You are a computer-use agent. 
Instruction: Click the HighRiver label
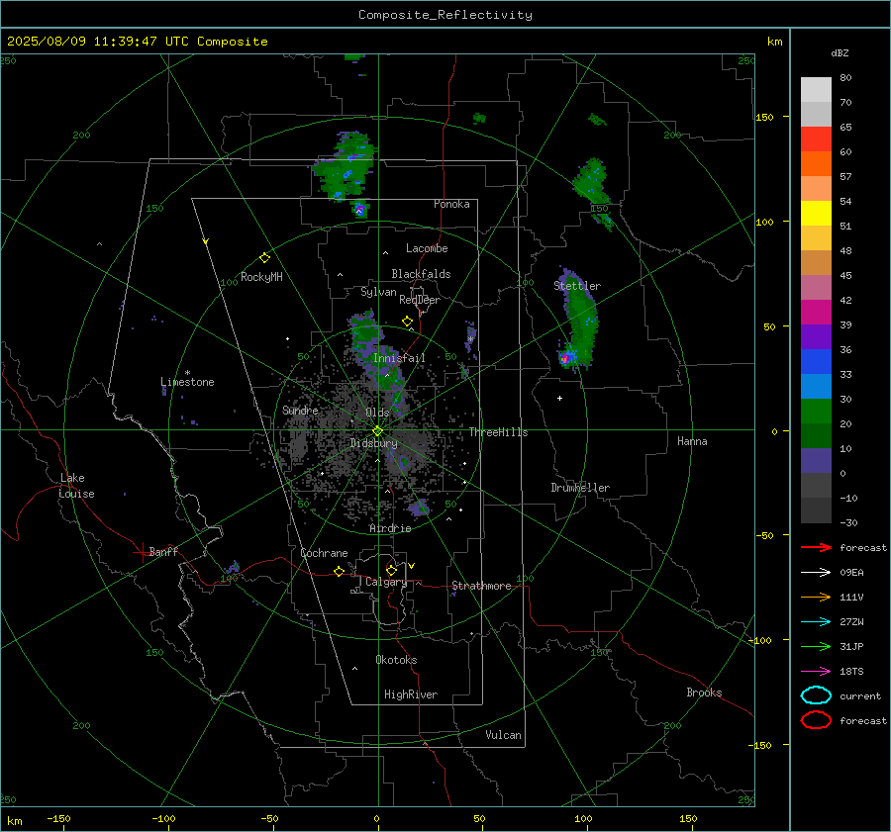(411, 694)
